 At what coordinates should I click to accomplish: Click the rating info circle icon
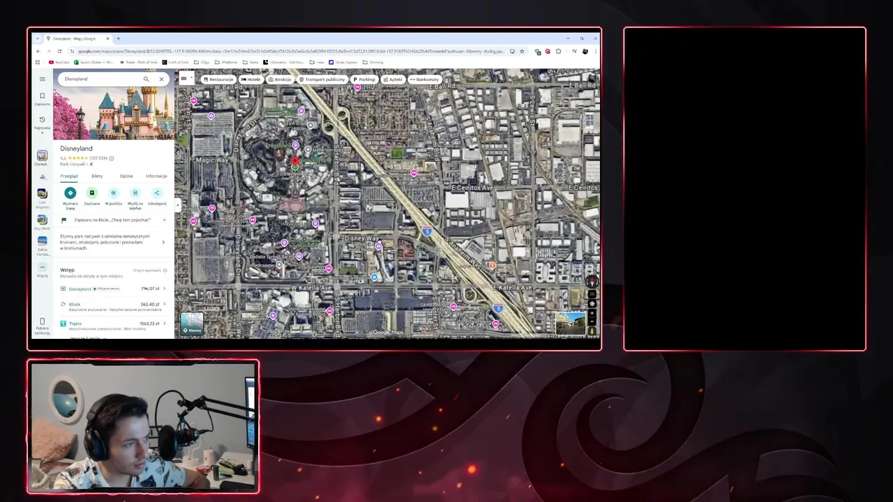coord(112,158)
